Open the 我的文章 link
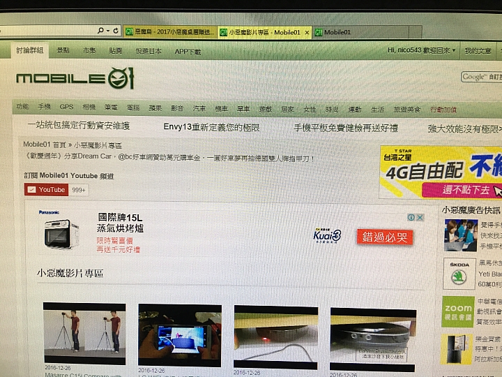This screenshot has height=377, width=502. [478, 51]
